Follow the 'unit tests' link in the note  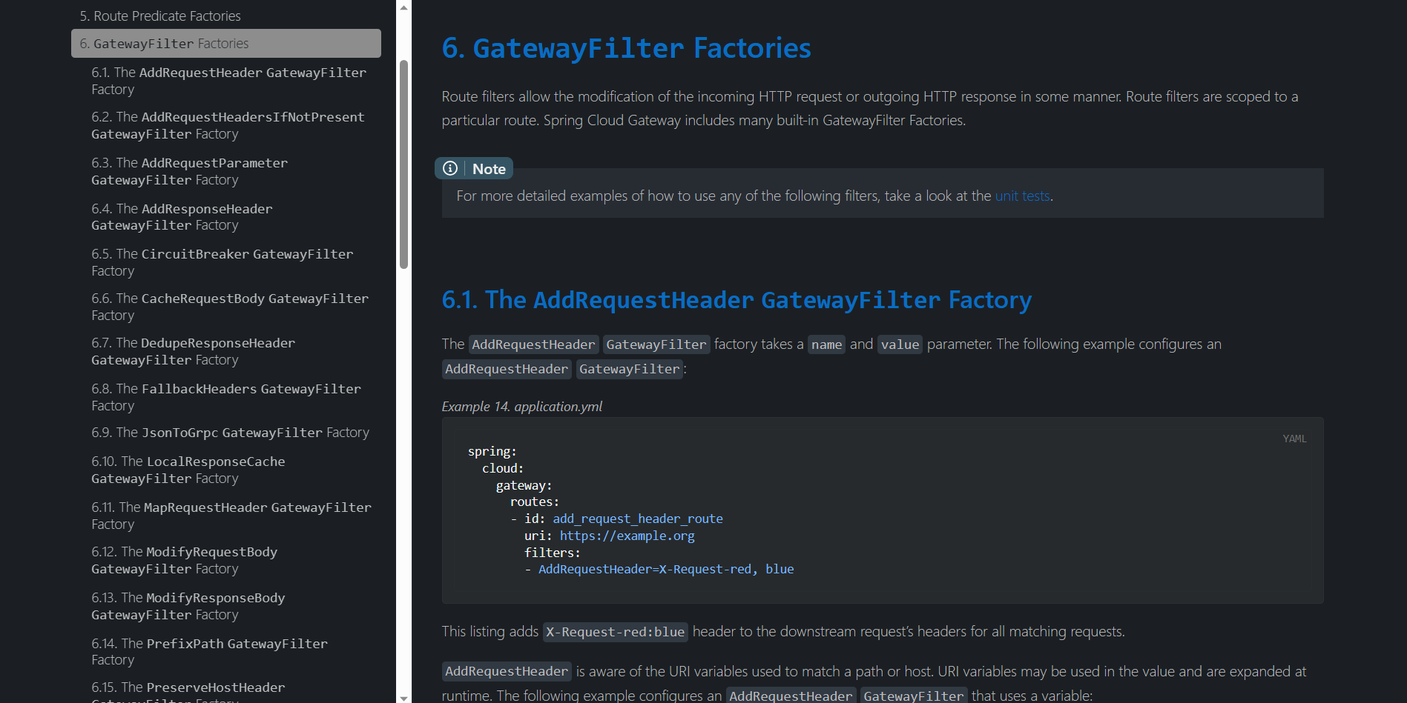pos(1022,196)
